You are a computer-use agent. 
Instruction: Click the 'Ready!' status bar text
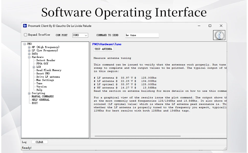click(27, 148)
